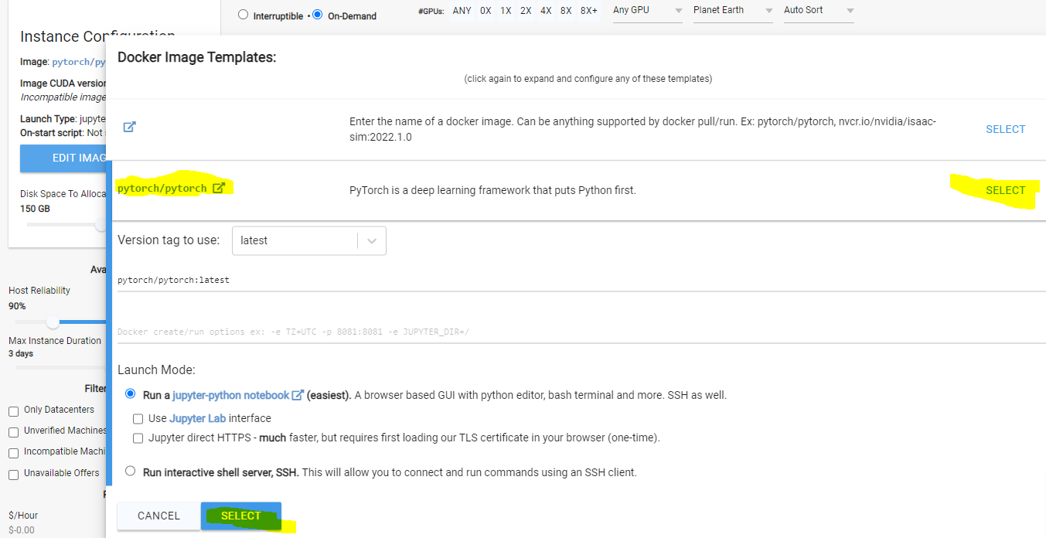Image resolution: width=1046 pixels, height=538 pixels.
Task: Enable Jupyter direct HTTPS checkbox
Action: pyautogui.click(x=138, y=438)
